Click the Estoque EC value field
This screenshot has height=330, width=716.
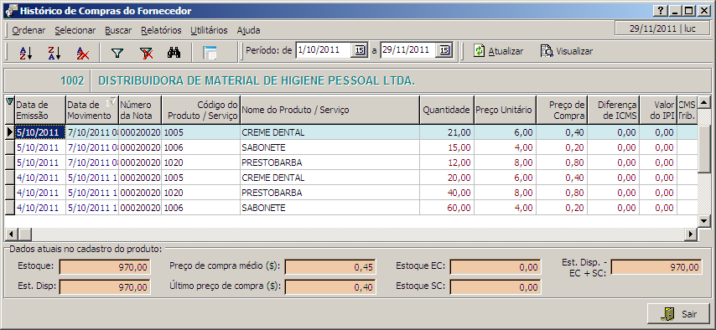pos(495,266)
